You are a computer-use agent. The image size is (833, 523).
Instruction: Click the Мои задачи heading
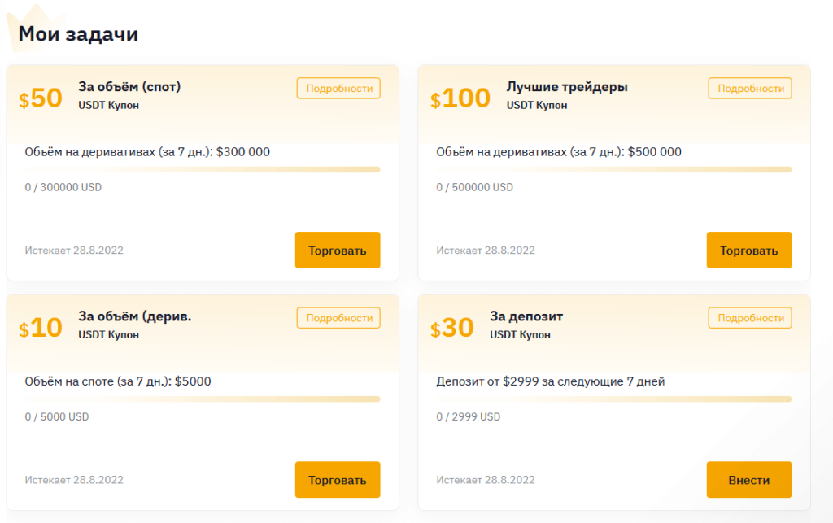point(78,34)
